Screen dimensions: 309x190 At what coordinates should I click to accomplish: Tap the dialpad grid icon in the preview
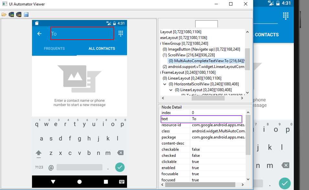(x=121, y=33)
